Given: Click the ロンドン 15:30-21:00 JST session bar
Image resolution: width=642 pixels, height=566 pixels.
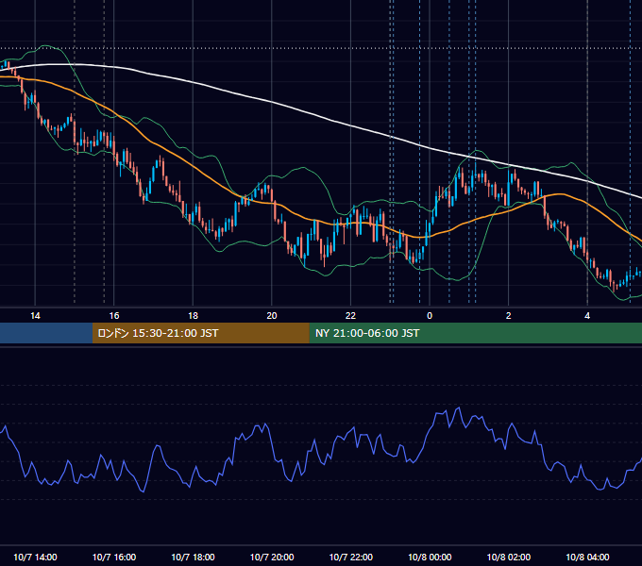Looking at the screenshot, I should tap(200, 333).
